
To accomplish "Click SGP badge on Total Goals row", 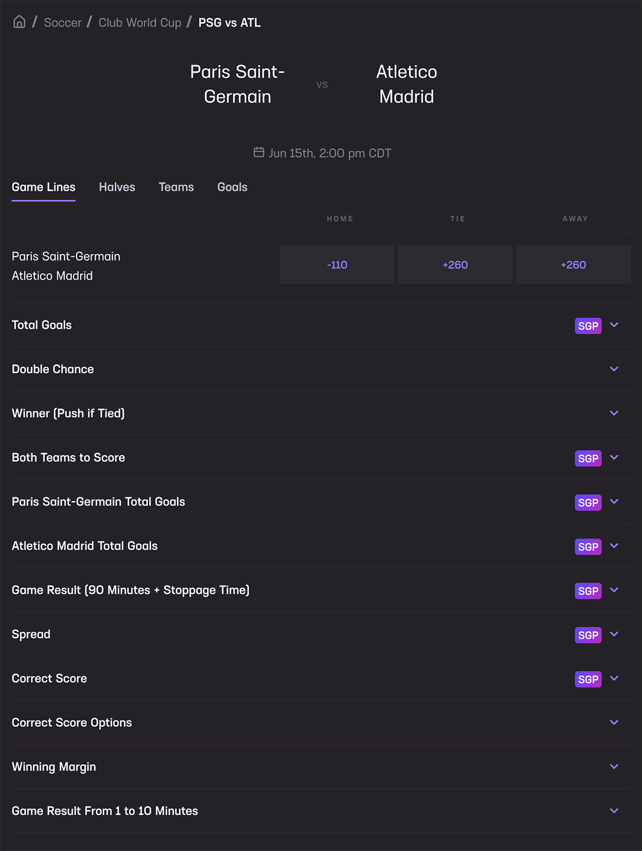I will point(588,326).
